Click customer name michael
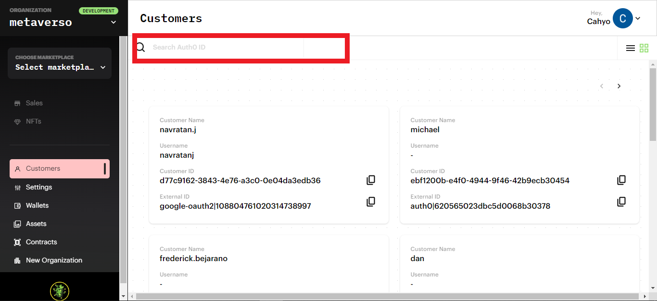The image size is (657, 301). tap(425, 130)
